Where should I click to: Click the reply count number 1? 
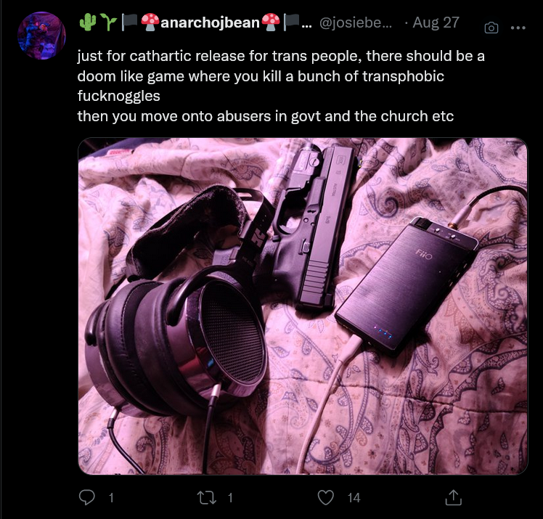111,498
